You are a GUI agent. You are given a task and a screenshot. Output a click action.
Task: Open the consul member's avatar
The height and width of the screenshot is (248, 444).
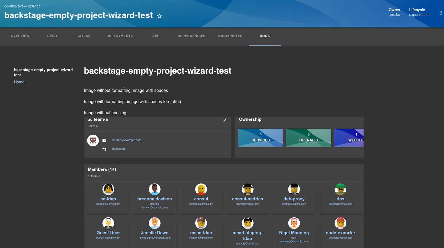pyautogui.click(x=201, y=189)
